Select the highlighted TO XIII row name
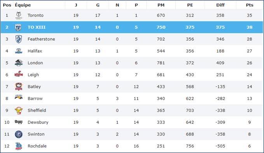The image size is (264, 153). [x=37, y=27]
